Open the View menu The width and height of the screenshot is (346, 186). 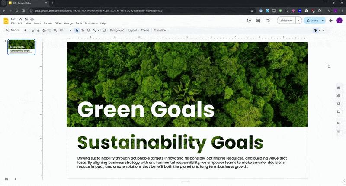click(28, 23)
